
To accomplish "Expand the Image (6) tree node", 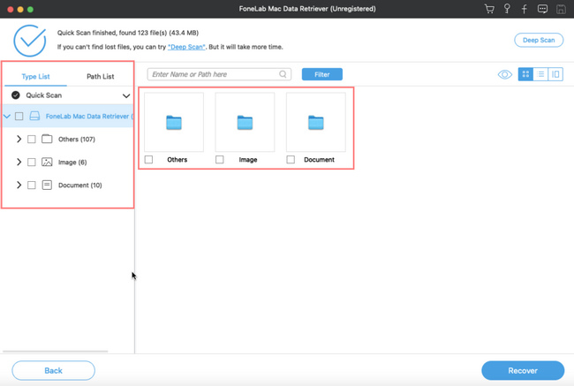I will coord(19,162).
